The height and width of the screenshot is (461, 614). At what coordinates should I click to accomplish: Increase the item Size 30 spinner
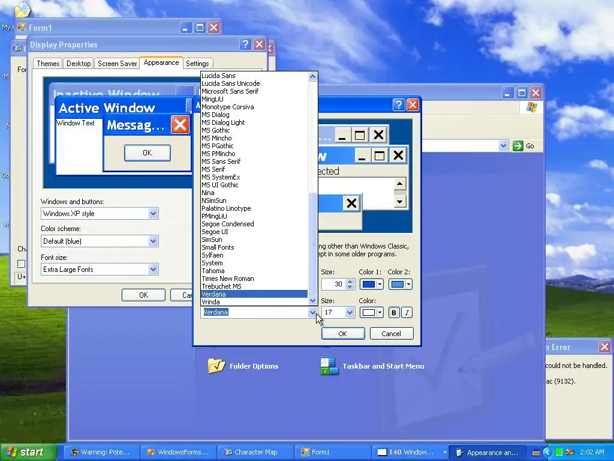[x=350, y=282]
